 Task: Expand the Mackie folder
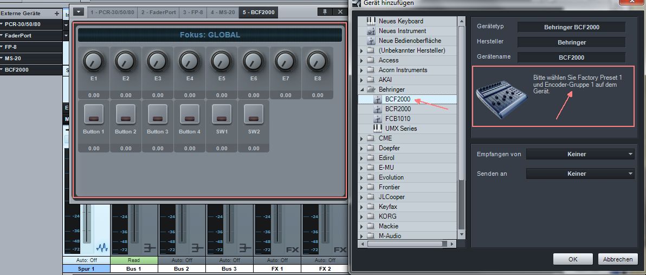point(361,226)
